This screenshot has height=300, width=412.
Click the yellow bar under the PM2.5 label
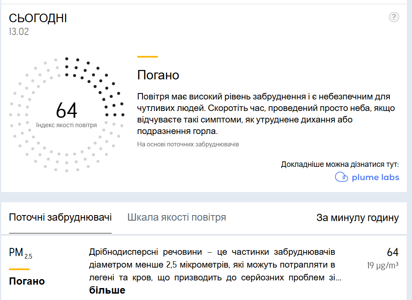(x=19, y=269)
